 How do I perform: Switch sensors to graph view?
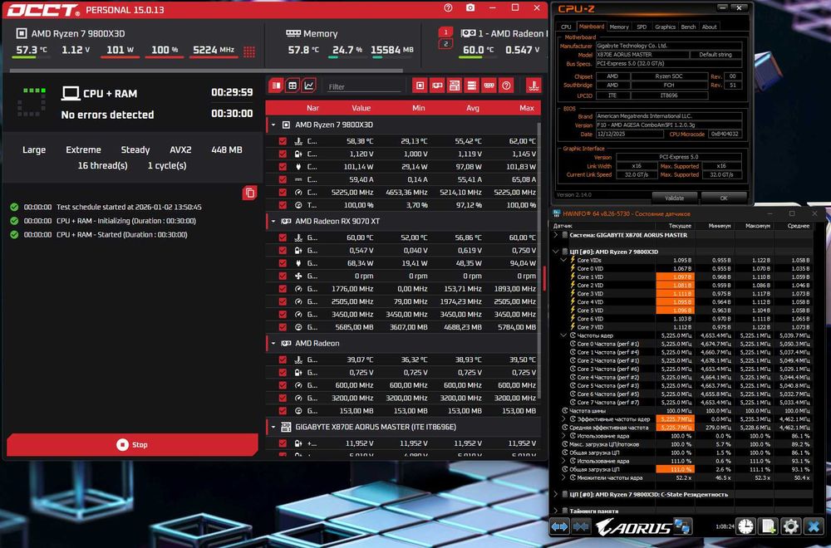pyautogui.click(x=308, y=86)
